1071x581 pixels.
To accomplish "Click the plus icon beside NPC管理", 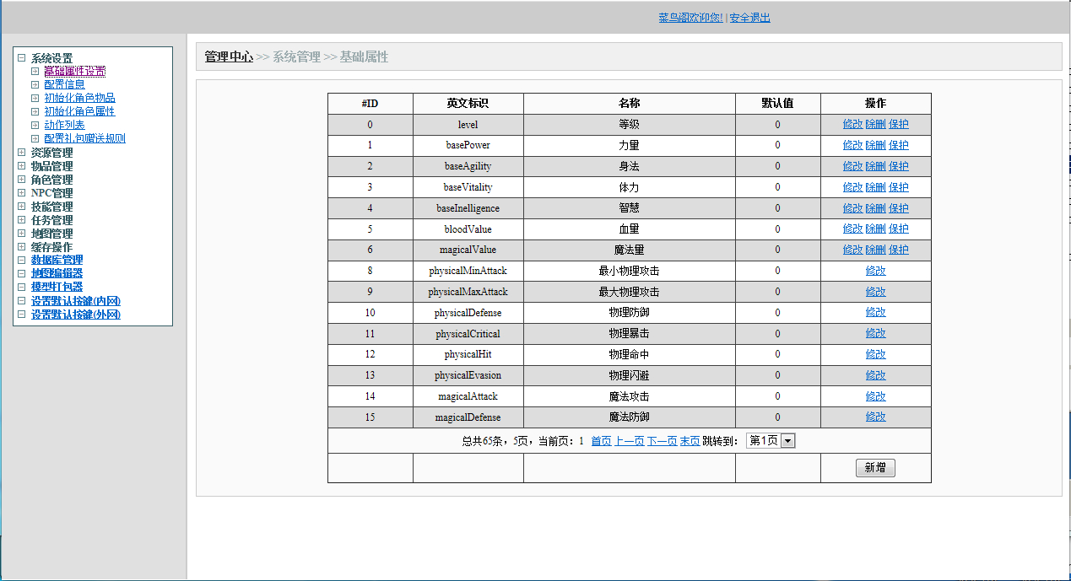I will tap(22, 193).
